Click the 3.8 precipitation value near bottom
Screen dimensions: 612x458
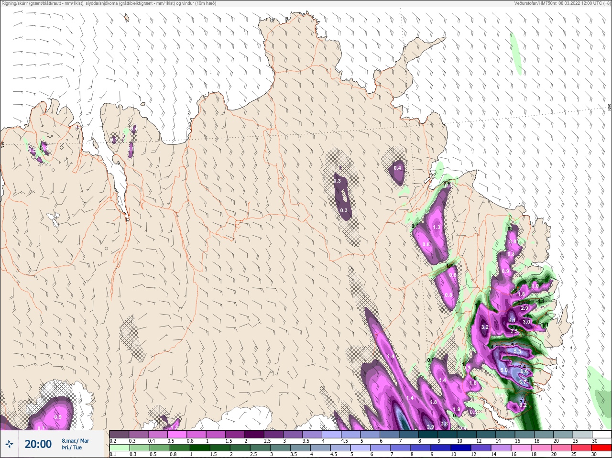[x=444, y=424]
